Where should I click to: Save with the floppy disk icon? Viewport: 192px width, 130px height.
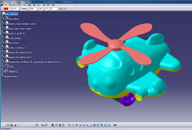point(11,125)
